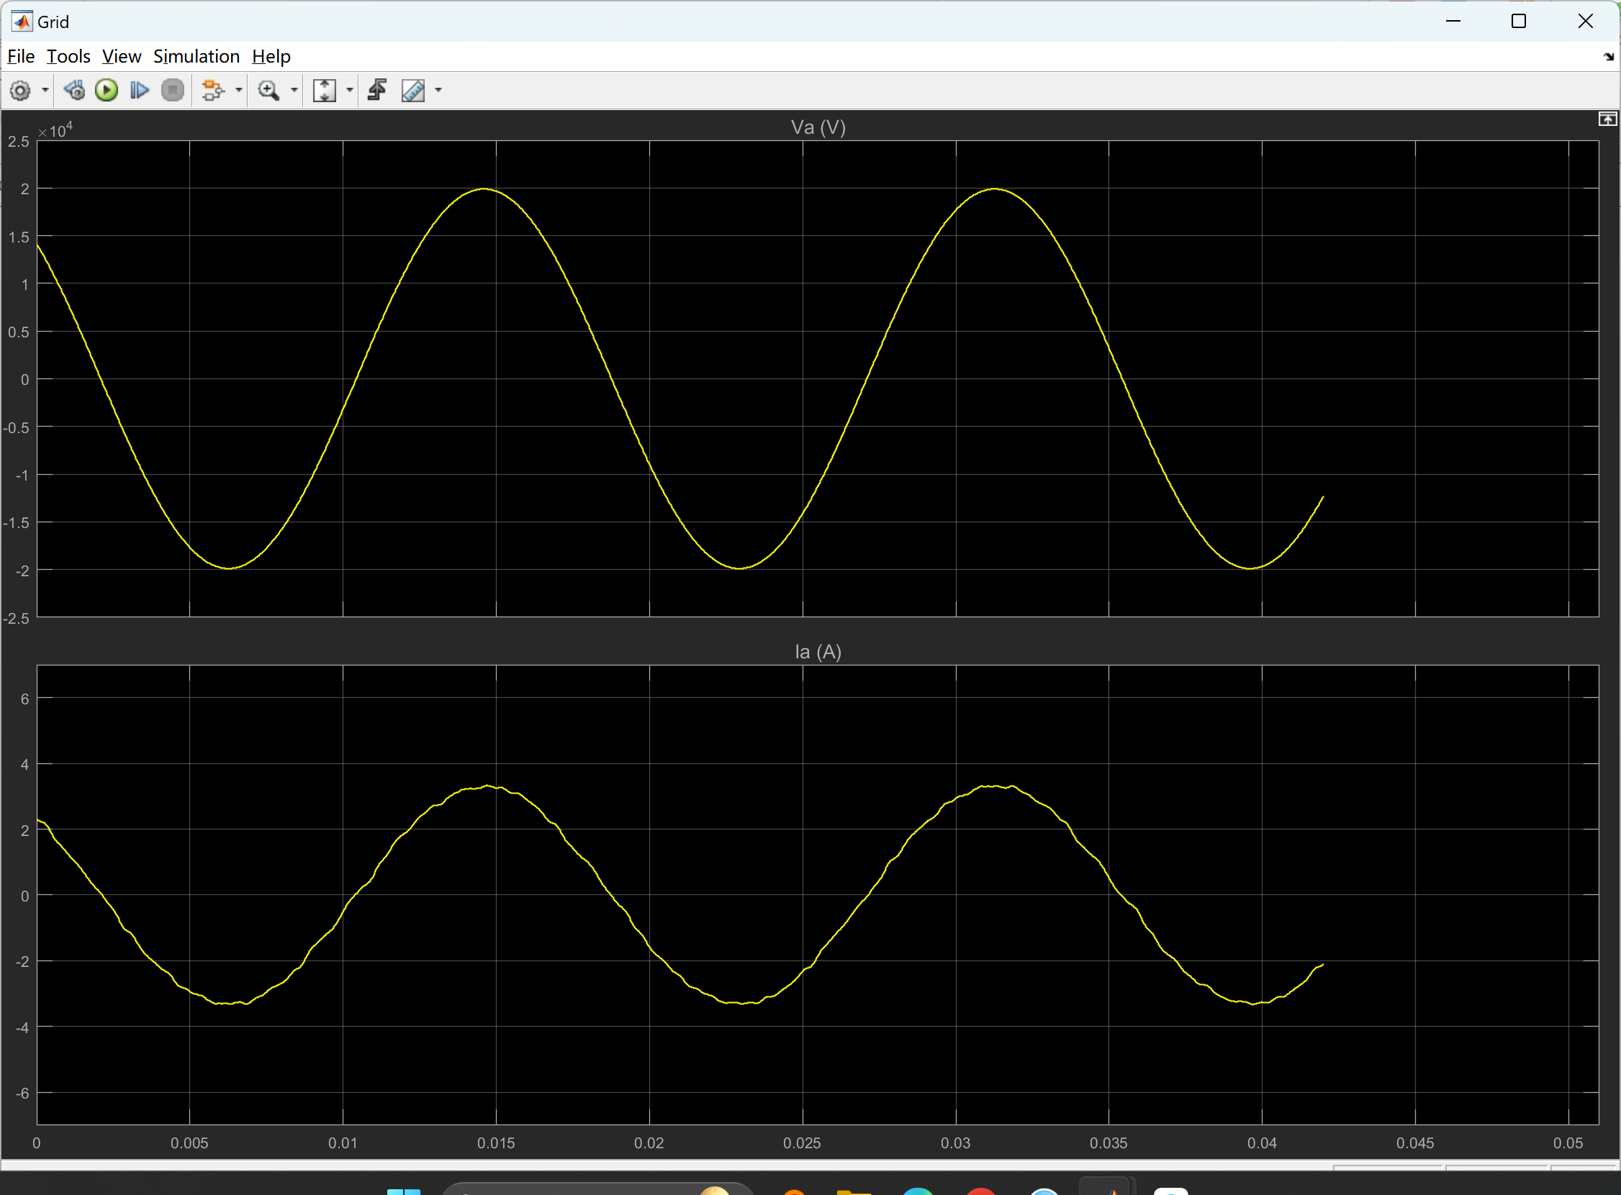1621x1195 pixels.
Task: Click the highlight Simulink block icon
Action: click(x=212, y=91)
